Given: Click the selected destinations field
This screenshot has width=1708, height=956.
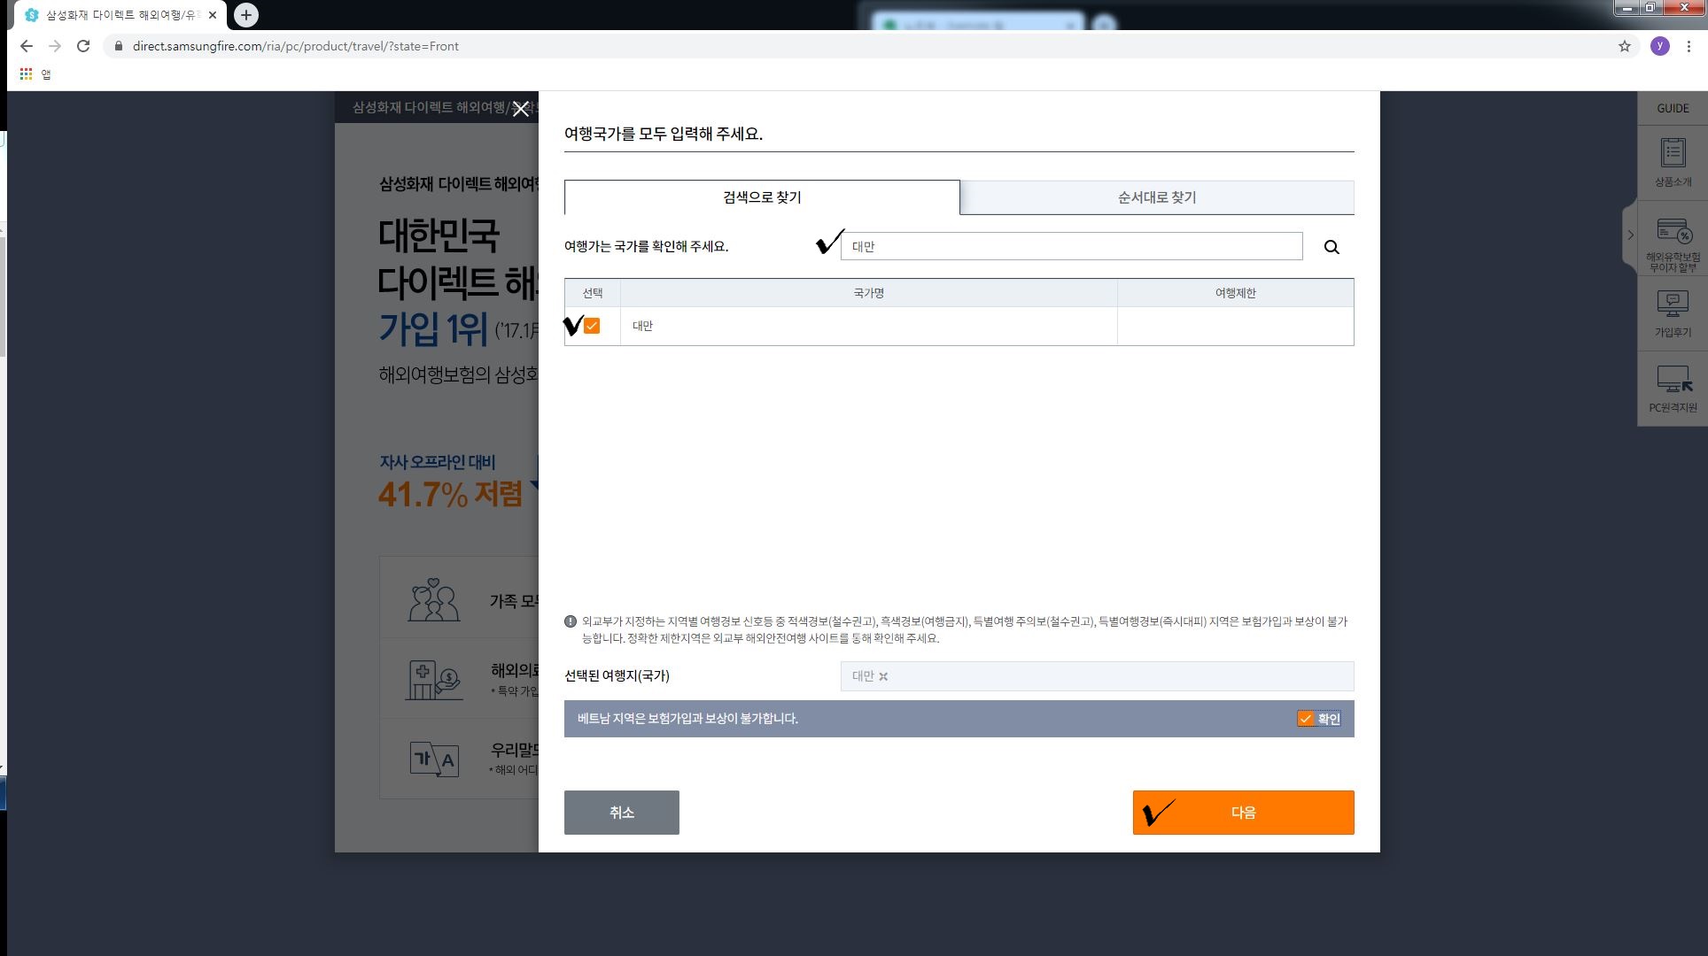Looking at the screenshot, I should [1097, 676].
